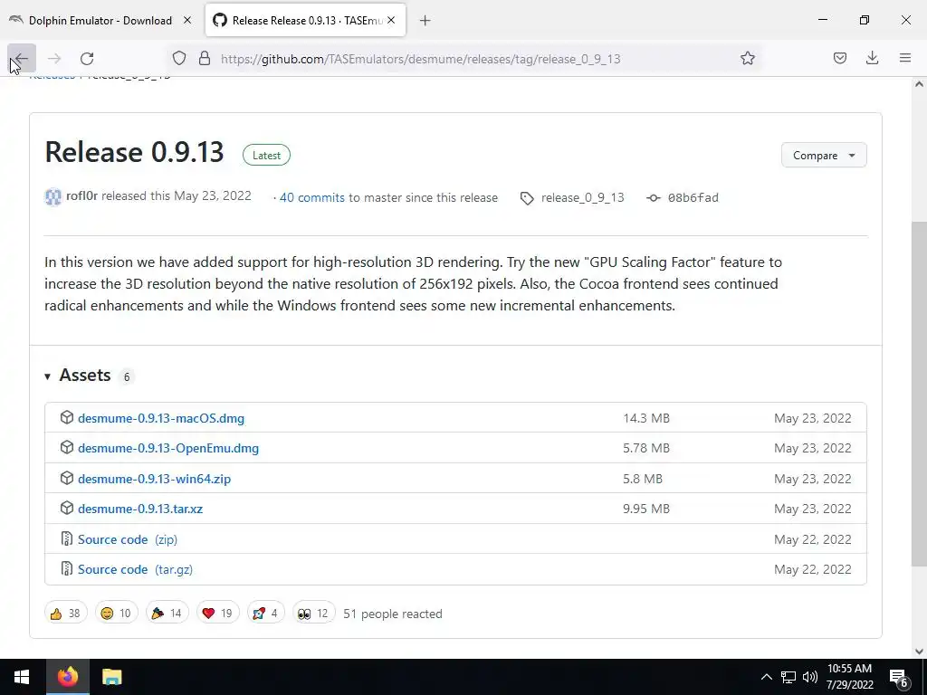927x695 pixels.
Task: Click the package icon beside OpenEmu.dmg
Action: point(67,447)
